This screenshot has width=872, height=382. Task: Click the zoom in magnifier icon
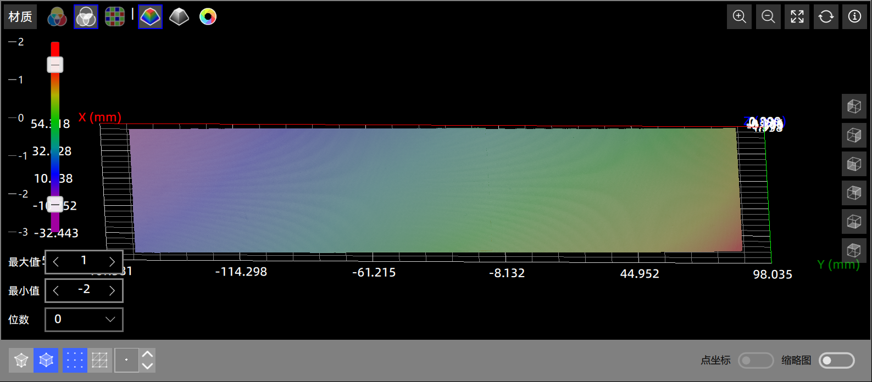740,16
